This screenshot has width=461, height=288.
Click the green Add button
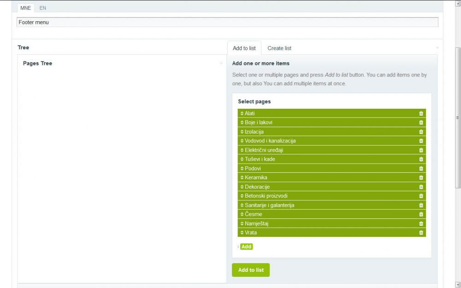(x=246, y=247)
